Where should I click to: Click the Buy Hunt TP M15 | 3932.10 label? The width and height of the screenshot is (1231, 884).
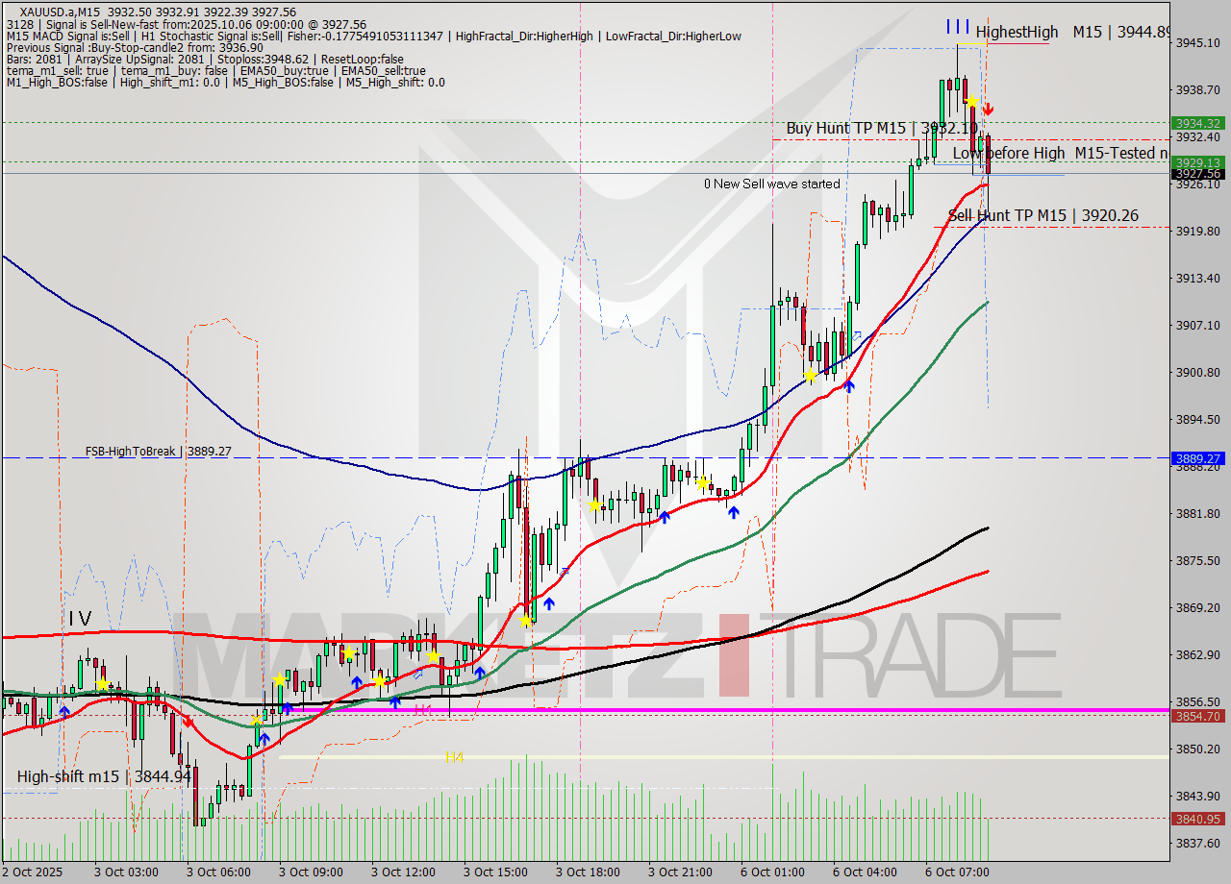point(883,126)
